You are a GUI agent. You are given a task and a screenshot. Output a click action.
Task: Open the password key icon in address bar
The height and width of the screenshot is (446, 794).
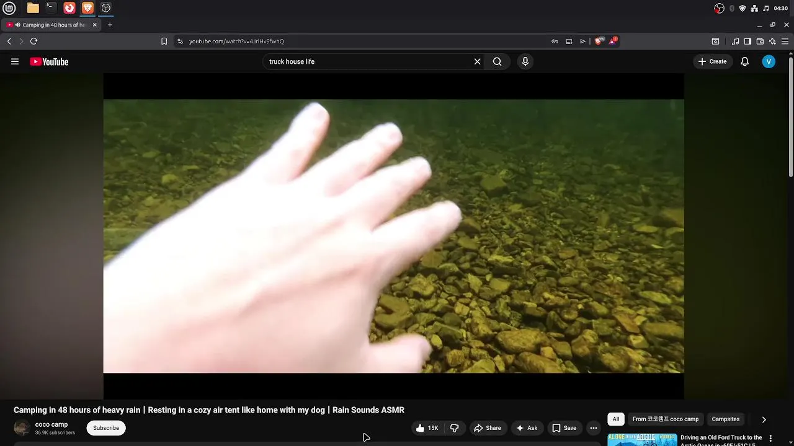pyautogui.click(x=555, y=41)
